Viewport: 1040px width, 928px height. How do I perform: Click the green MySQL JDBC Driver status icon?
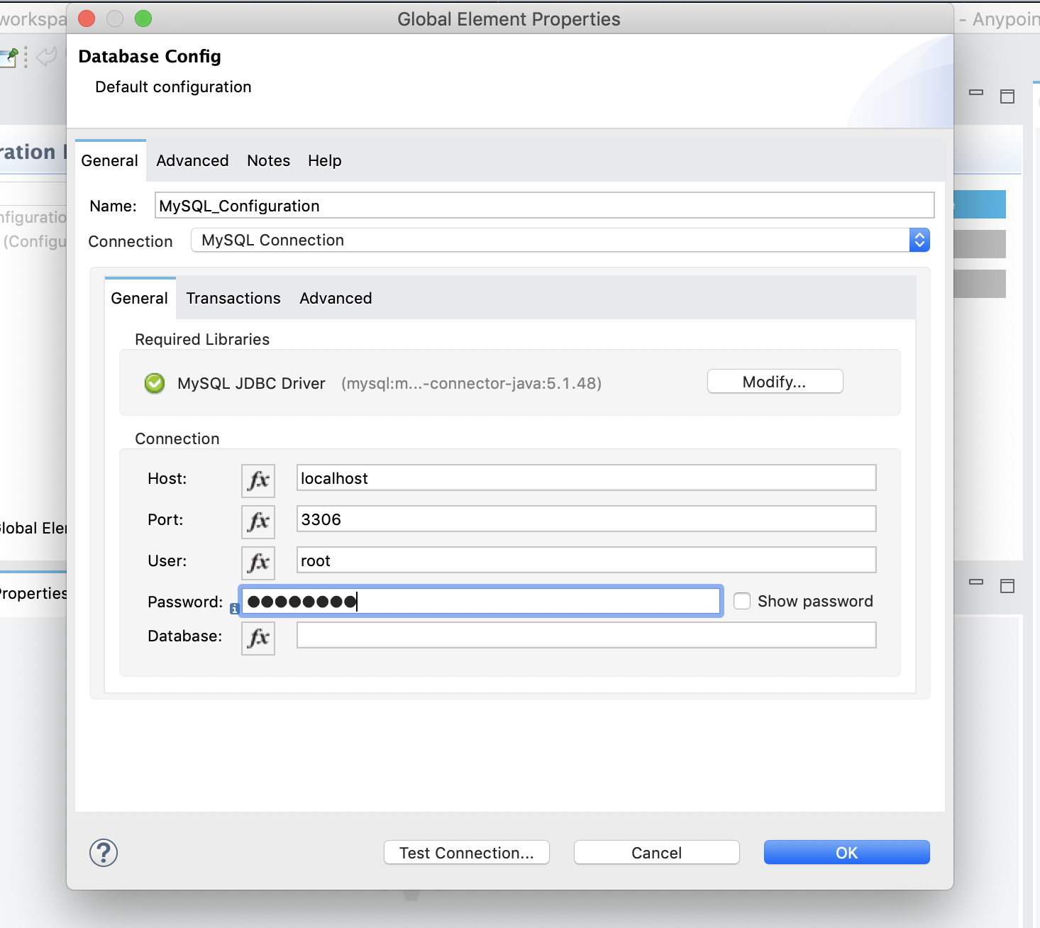pos(155,384)
